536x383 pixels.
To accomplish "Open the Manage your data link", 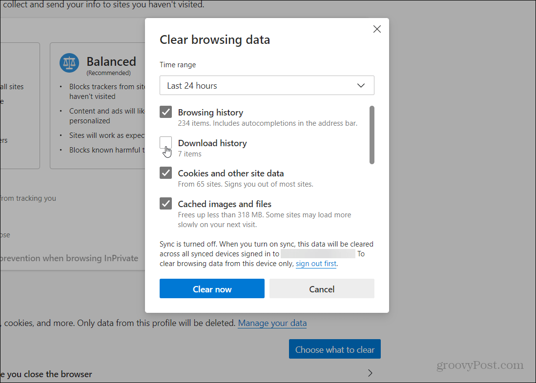I will (x=272, y=323).
